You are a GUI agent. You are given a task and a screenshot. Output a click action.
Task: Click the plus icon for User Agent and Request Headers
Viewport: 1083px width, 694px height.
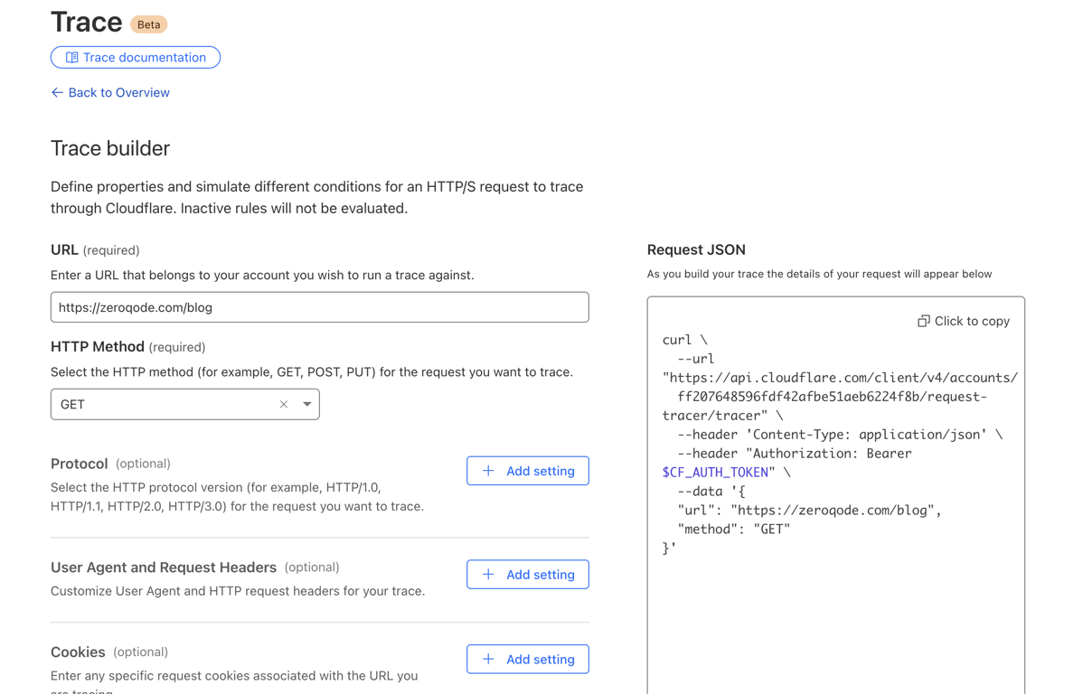click(x=488, y=575)
